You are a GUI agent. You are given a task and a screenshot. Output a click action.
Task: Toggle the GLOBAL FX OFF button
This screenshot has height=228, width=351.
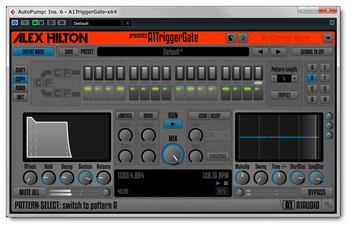pos(312,52)
